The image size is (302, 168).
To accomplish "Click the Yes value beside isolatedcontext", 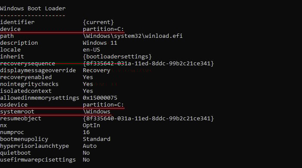I will coord(88,91).
